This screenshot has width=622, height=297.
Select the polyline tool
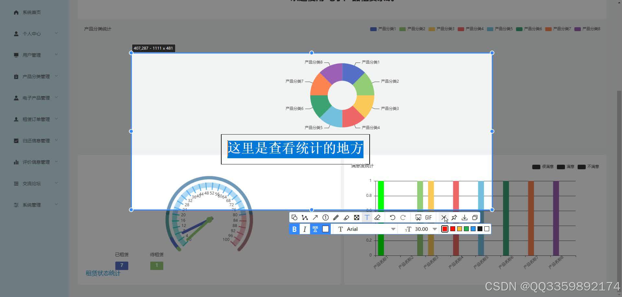tap(305, 218)
